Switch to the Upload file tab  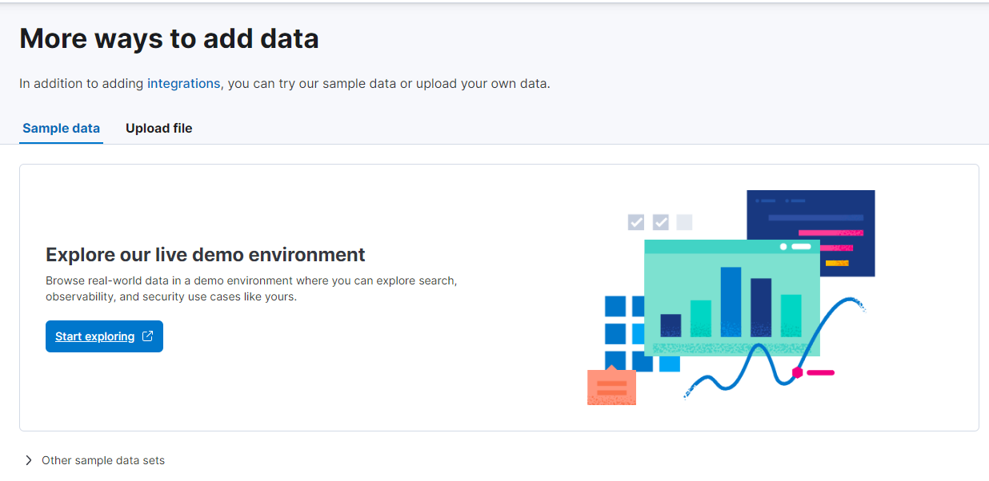click(158, 128)
